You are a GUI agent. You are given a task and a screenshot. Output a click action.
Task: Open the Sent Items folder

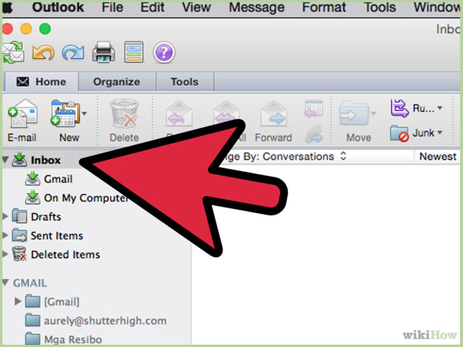tap(48, 235)
